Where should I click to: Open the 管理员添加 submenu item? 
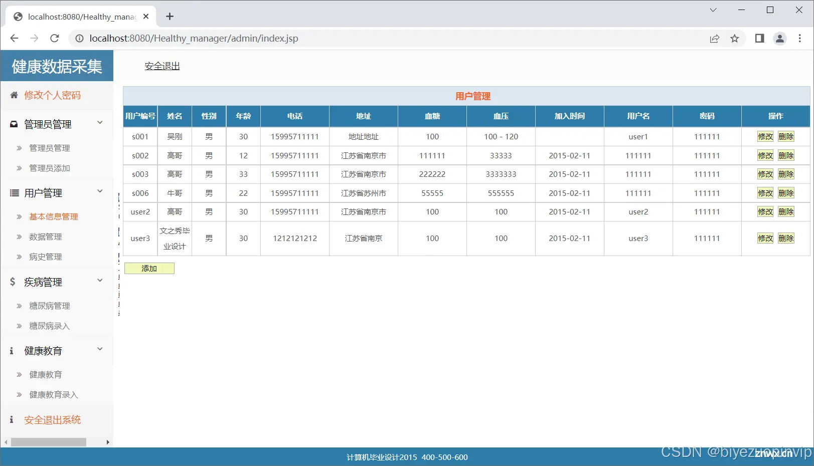point(50,168)
